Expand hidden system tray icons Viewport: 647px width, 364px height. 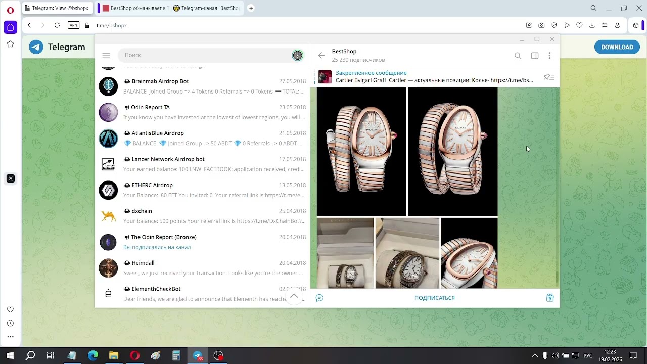(x=535, y=356)
